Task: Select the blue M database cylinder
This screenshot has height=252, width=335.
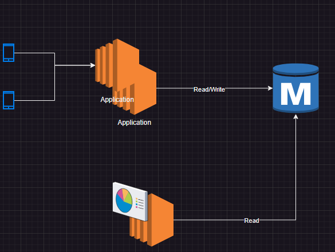Action: pos(295,88)
